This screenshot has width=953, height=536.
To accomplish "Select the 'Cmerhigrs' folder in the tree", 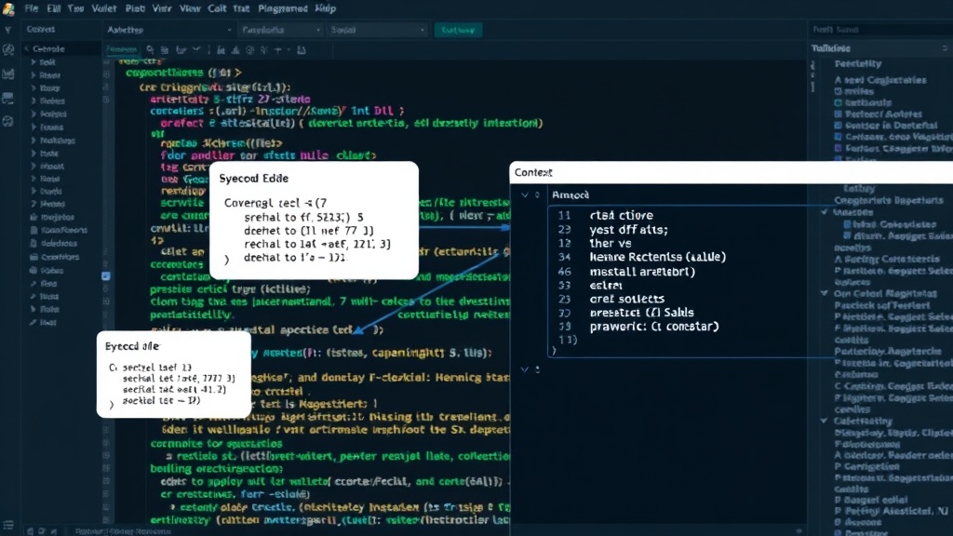I will [54, 257].
